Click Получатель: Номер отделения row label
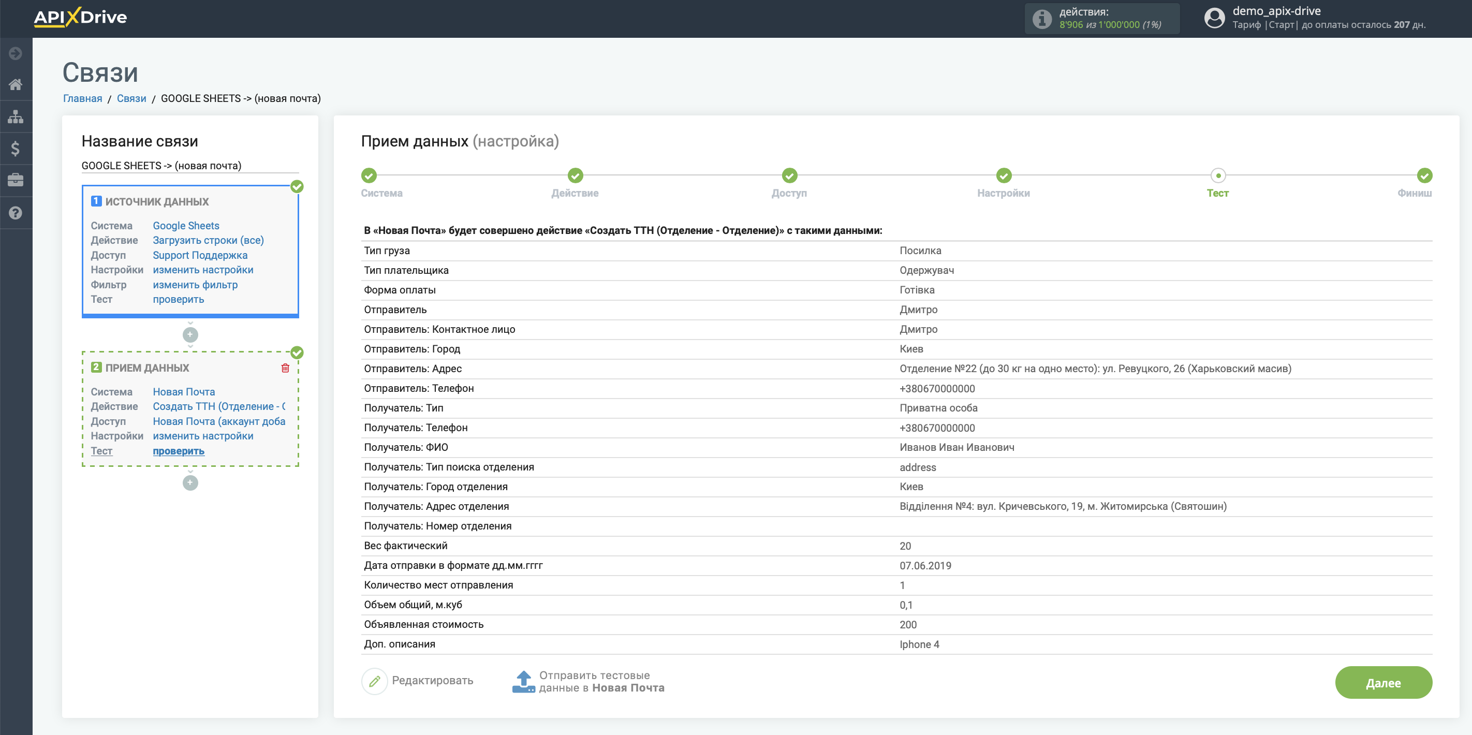The height and width of the screenshot is (735, 1472). pyautogui.click(x=438, y=526)
